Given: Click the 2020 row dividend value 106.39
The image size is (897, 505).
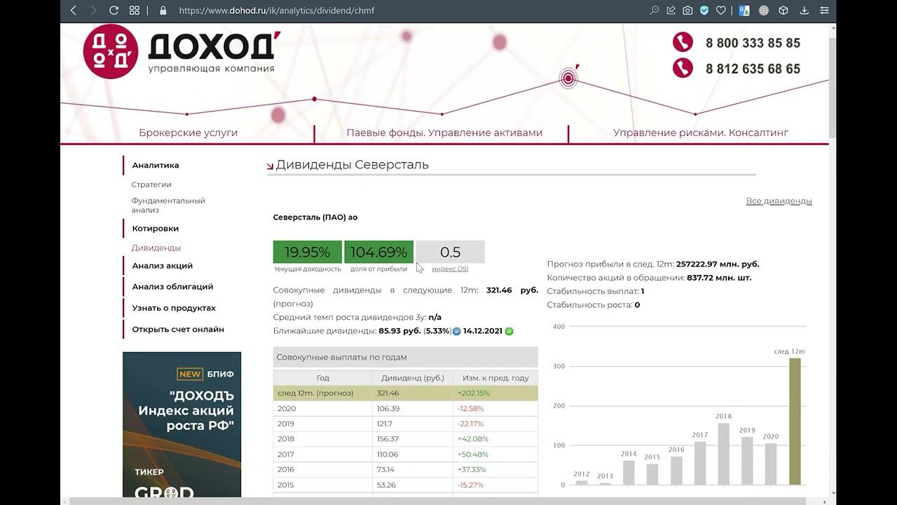Looking at the screenshot, I should click(388, 409).
